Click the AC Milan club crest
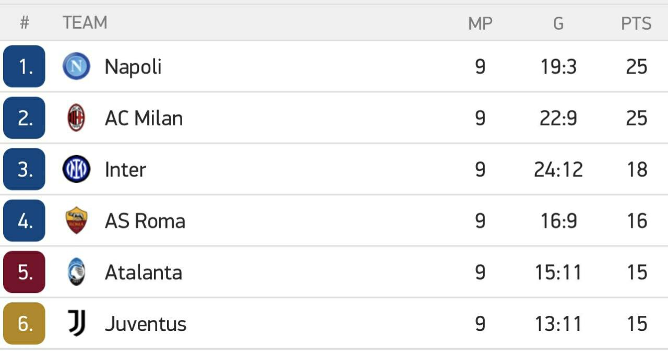The image size is (668, 355). [76, 117]
